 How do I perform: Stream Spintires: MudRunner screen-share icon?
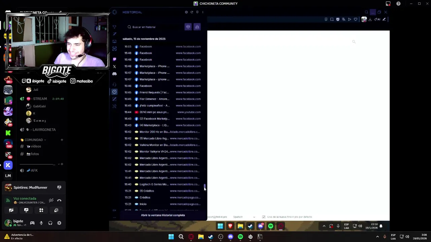[59, 188]
